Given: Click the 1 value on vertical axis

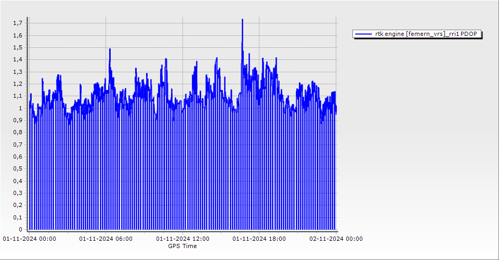Looking at the screenshot, I should [x=20, y=108].
